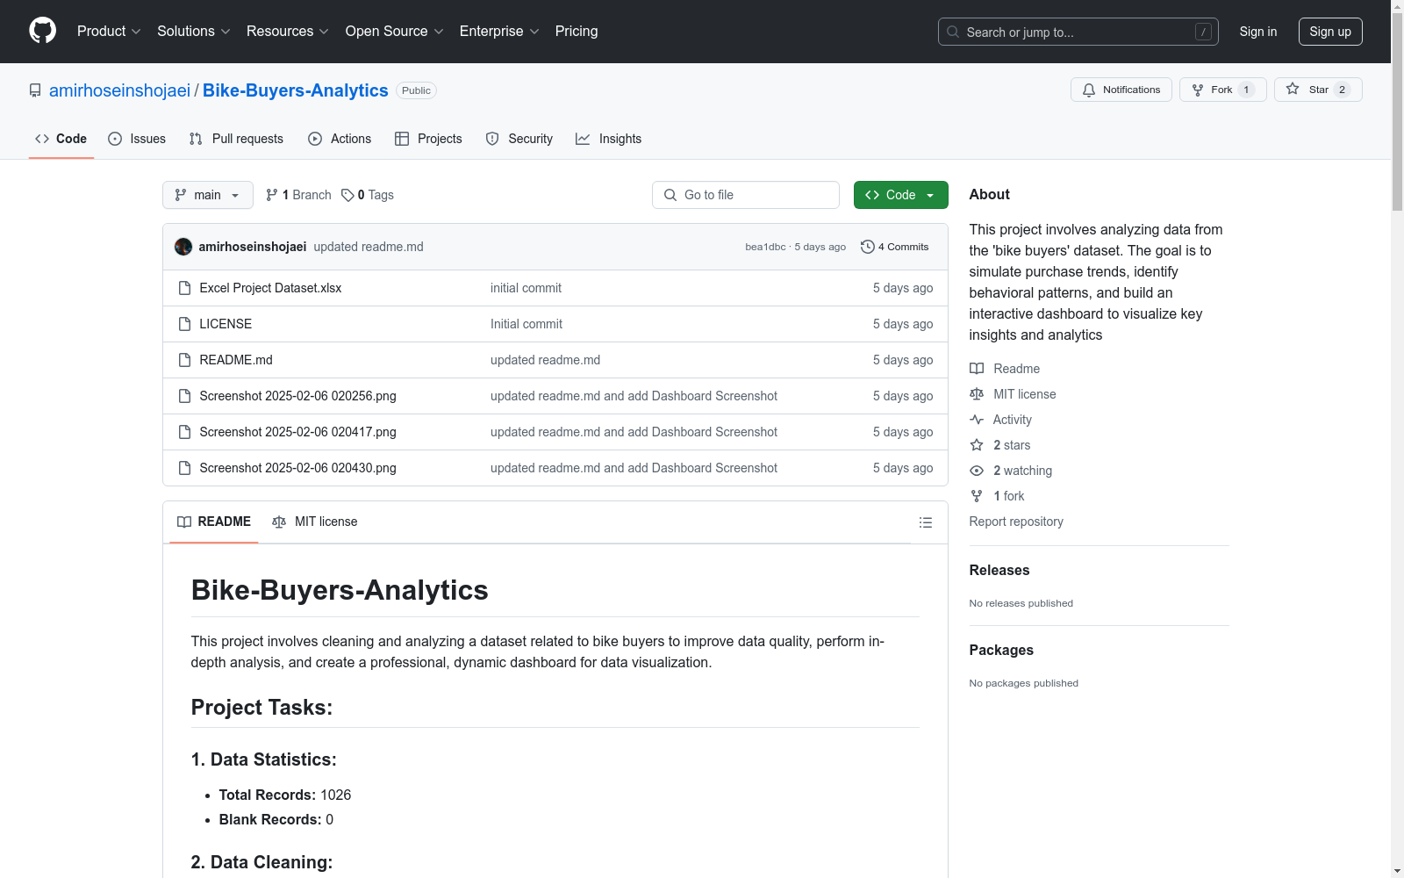Viewport: 1404px width, 878px height.
Task: Select the Code repository tab
Action: tap(61, 139)
